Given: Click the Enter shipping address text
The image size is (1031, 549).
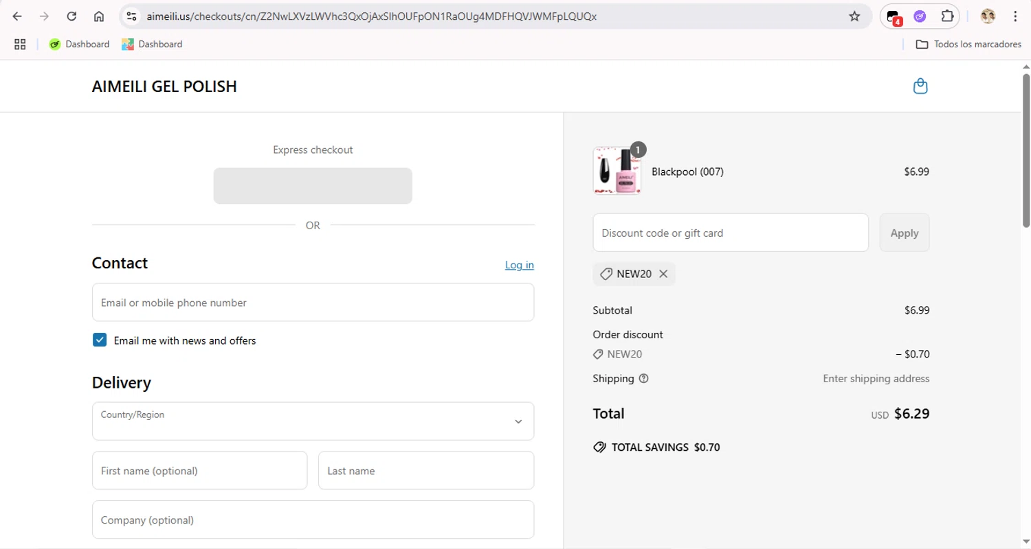Looking at the screenshot, I should pos(876,379).
